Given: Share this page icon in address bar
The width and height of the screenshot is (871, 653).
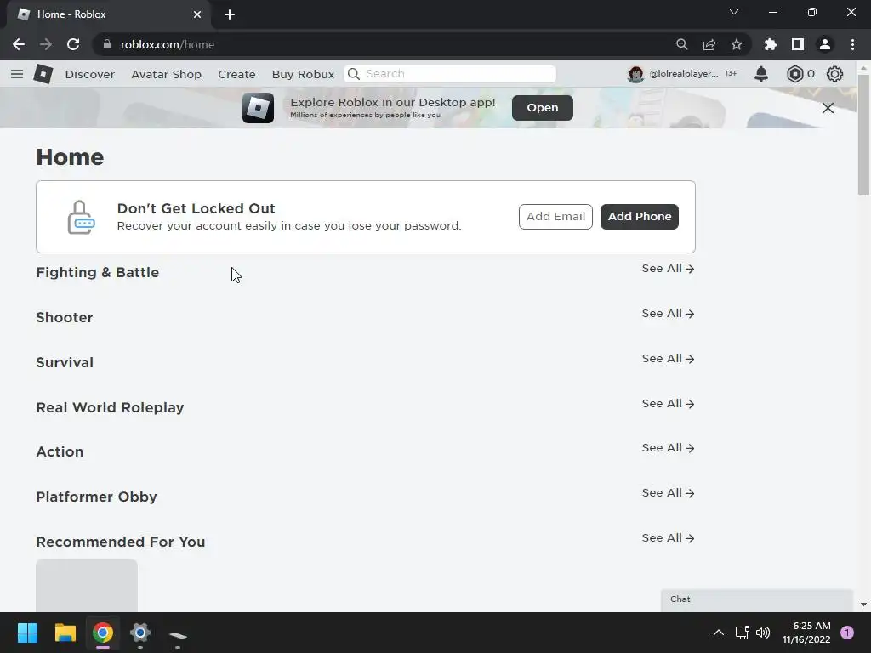Looking at the screenshot, I should [709, 44].
